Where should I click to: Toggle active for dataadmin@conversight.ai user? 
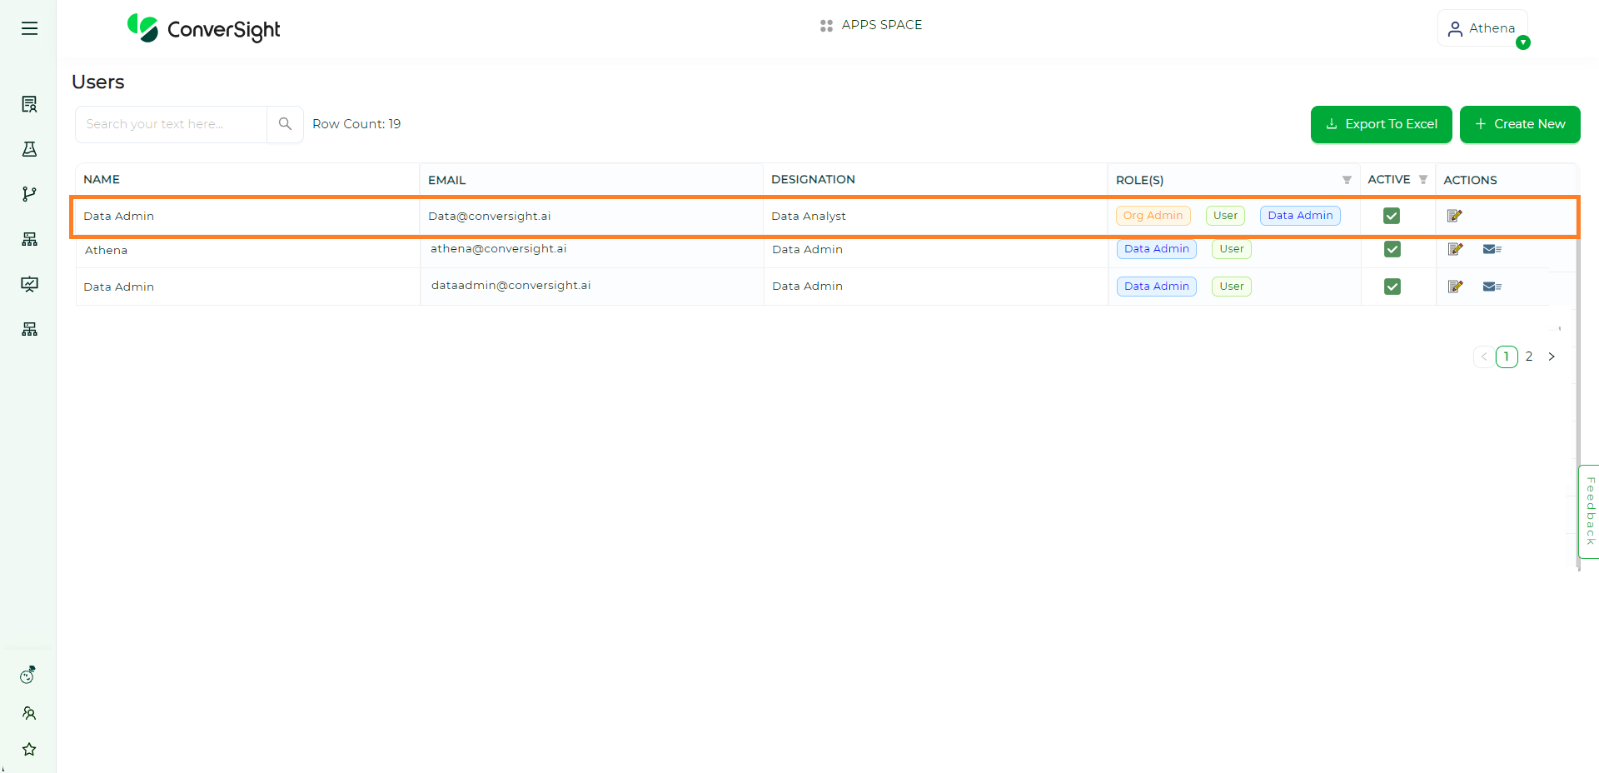click(1392, 287)
